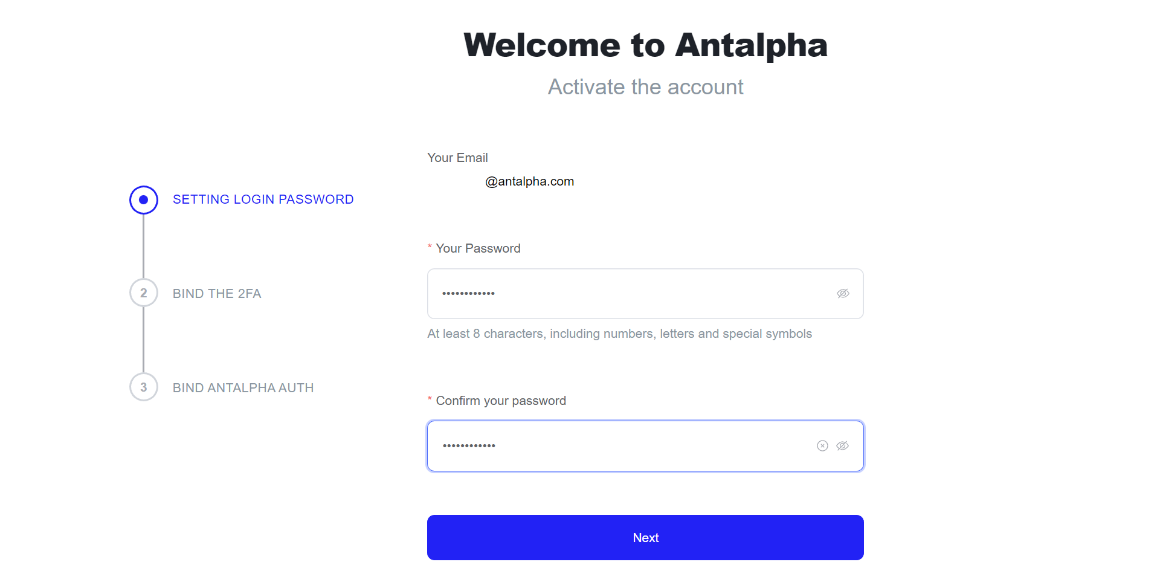
Task: Clear the confirm password field with the x icon
Action: point(822,446)
